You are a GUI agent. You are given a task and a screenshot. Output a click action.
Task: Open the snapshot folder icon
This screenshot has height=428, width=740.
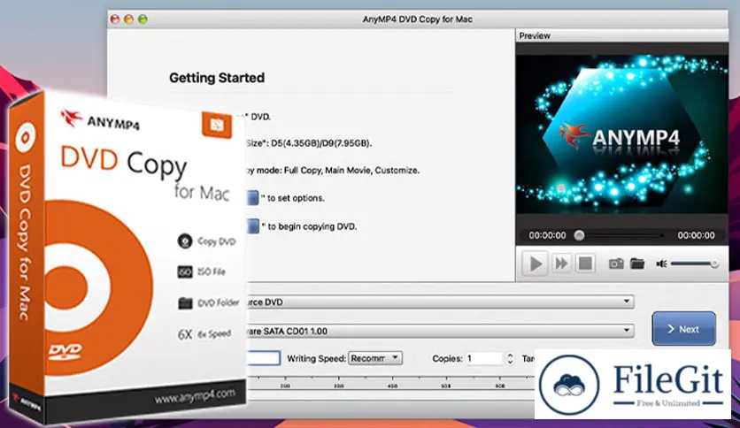pos(637,264)
